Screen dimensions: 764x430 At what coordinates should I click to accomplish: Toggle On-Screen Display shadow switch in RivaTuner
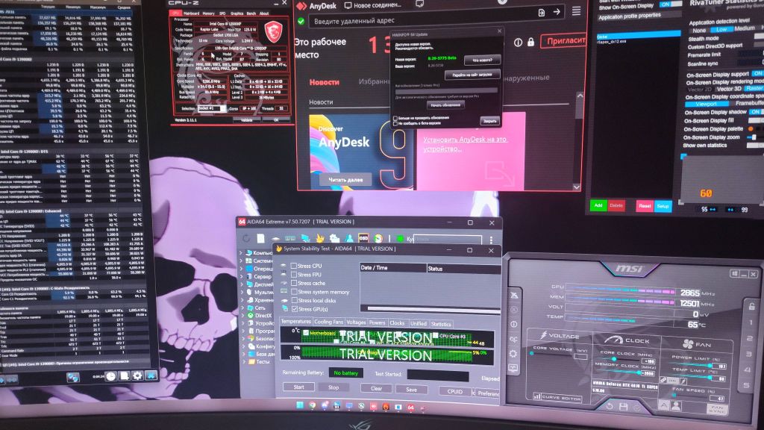point(757,112)
